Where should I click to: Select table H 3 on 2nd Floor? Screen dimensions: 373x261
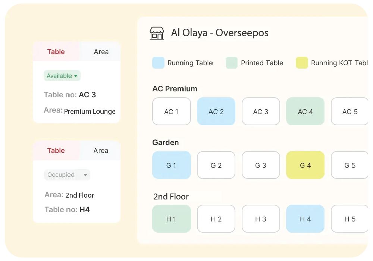(261, 219)
